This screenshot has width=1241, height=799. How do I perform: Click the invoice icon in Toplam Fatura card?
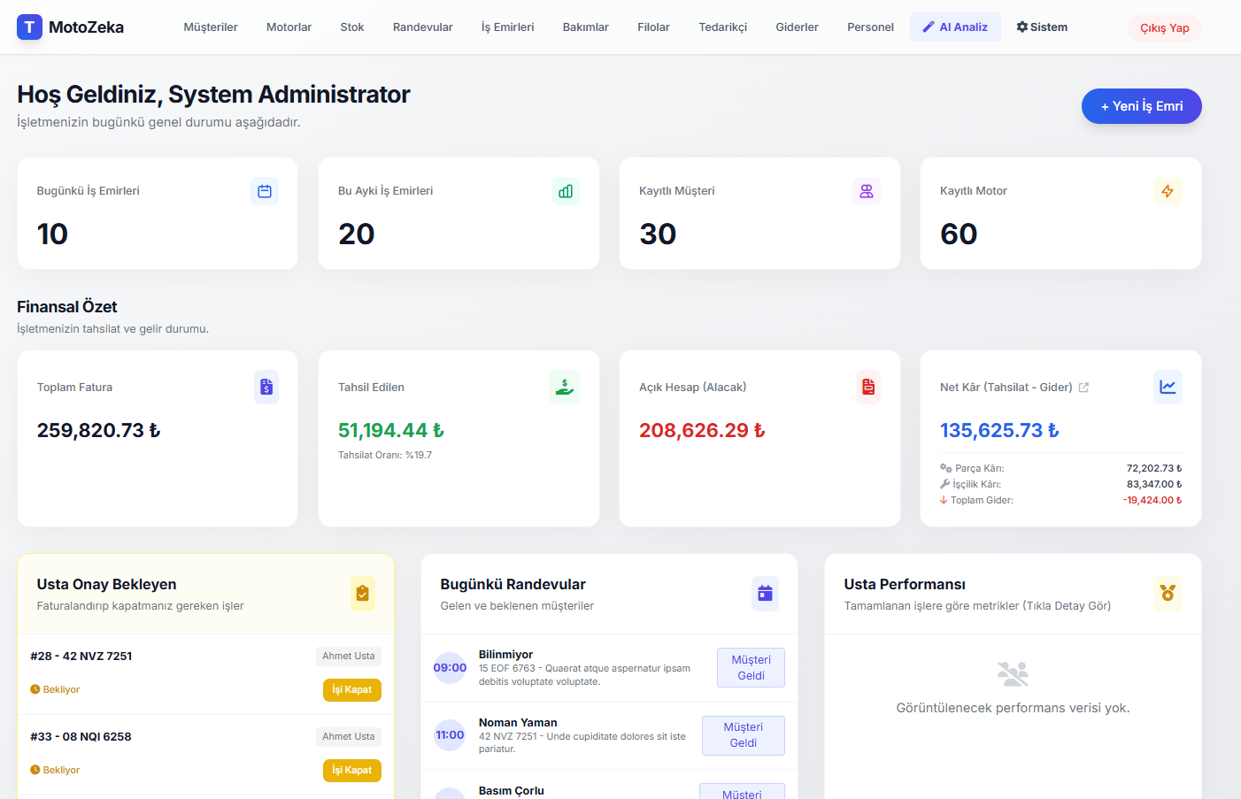[x=266, y=387]
